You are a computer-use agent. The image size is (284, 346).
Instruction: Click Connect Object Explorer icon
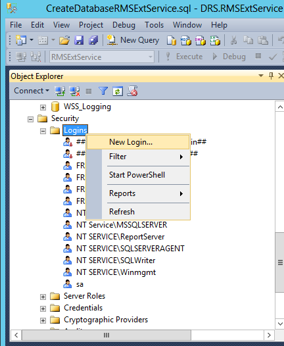[x=60, y=91]
